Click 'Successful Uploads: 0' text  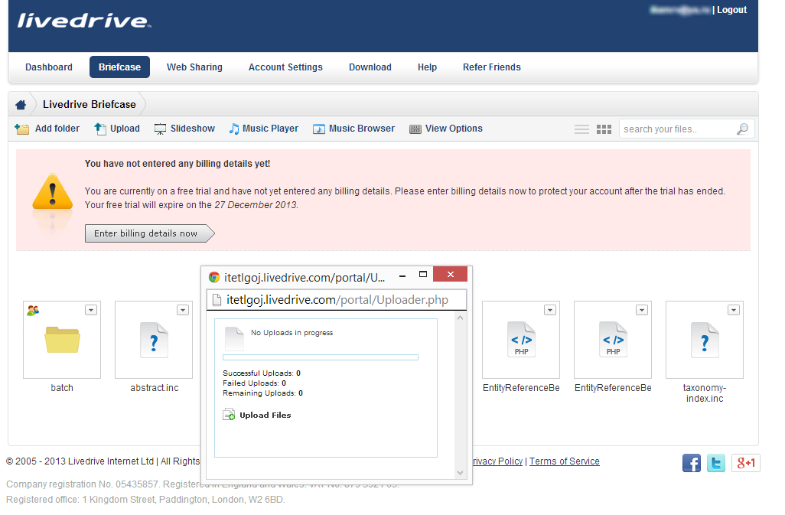pos(262,373)
